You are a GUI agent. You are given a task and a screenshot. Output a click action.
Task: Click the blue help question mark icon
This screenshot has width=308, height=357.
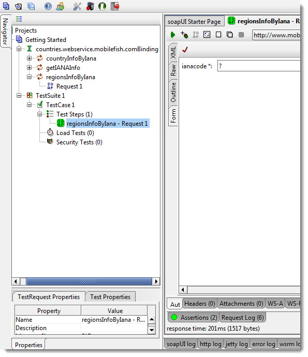[48, 6]
